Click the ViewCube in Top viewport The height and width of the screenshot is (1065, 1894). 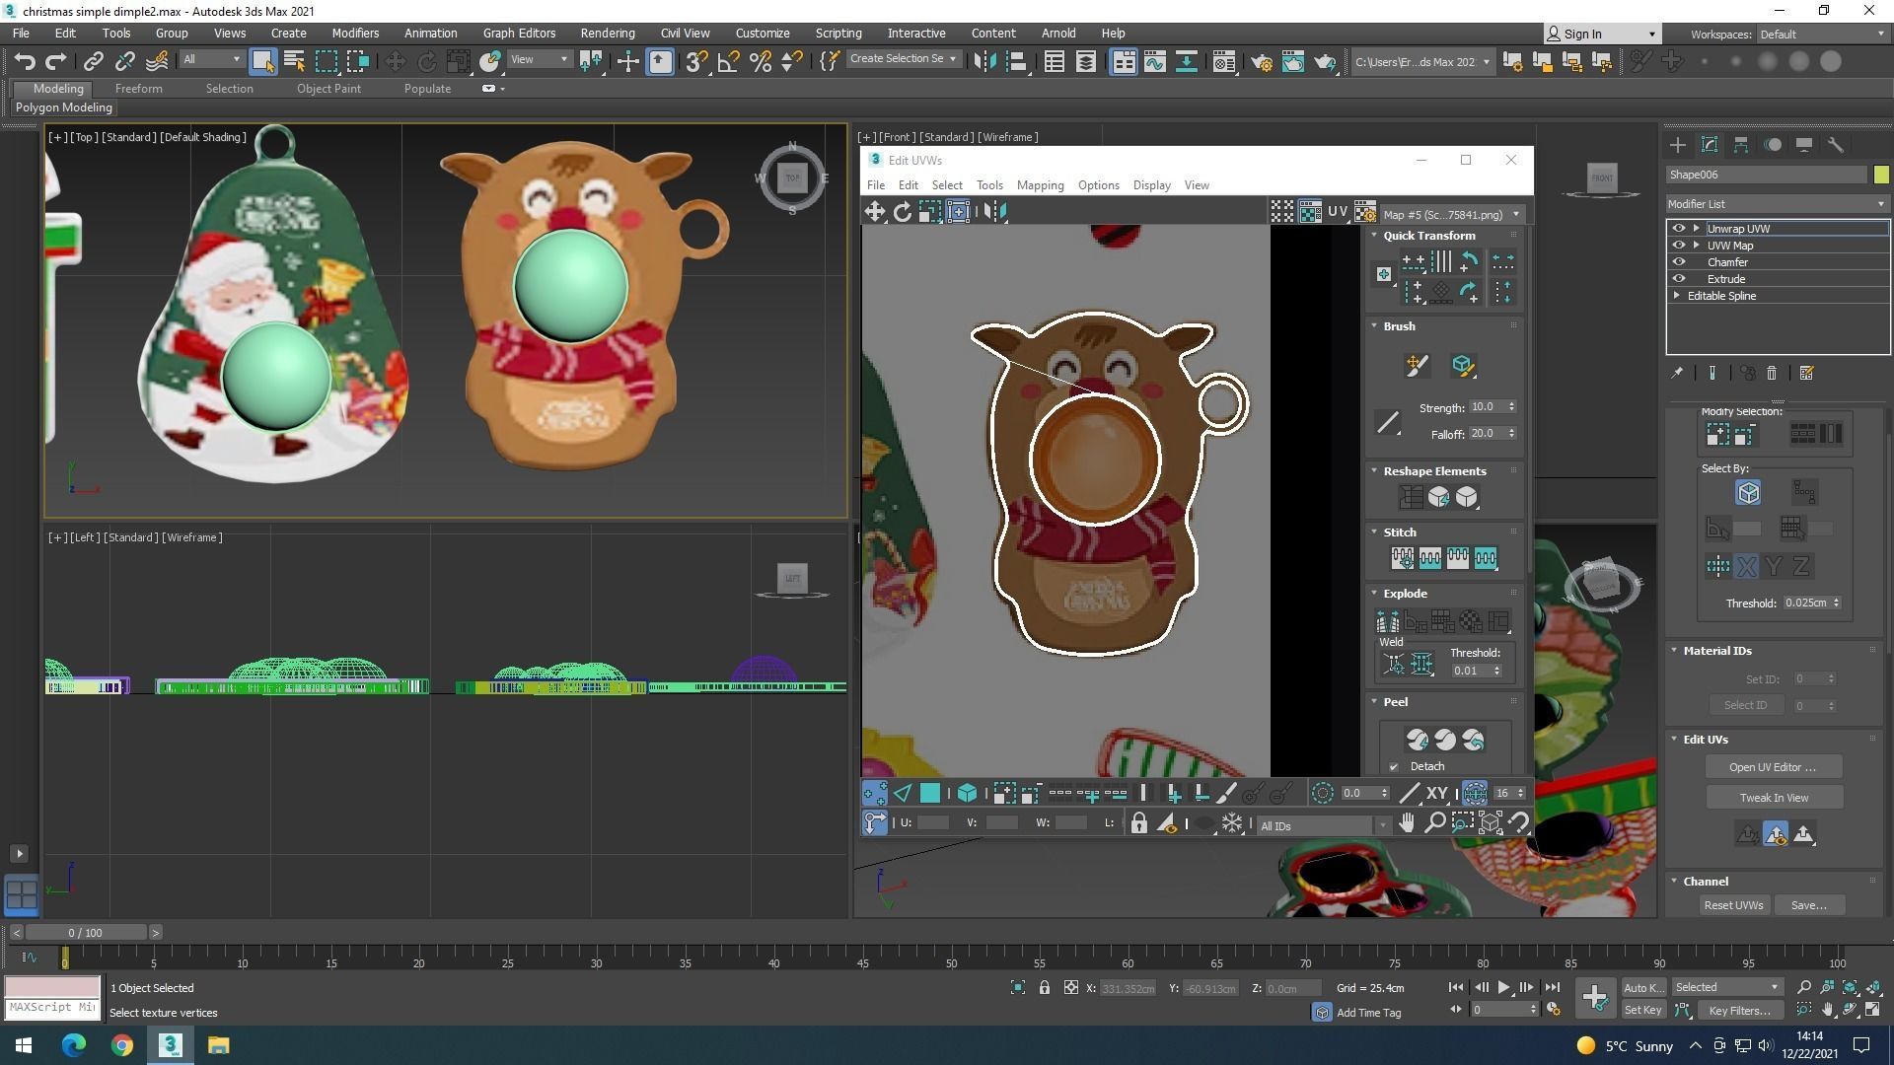tap(792, 178)
